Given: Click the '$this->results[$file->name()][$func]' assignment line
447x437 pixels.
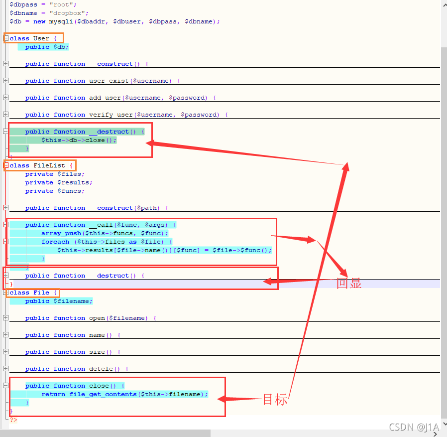Looking at the screenshot, I should pos(164,250).
